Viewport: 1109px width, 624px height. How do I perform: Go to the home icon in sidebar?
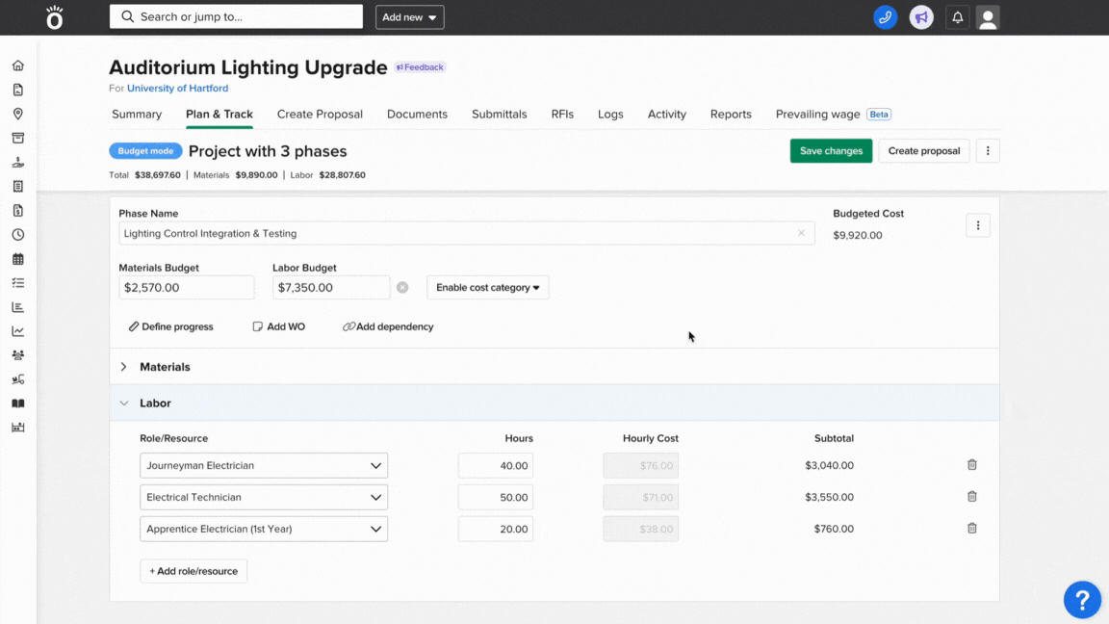point(17,65)
